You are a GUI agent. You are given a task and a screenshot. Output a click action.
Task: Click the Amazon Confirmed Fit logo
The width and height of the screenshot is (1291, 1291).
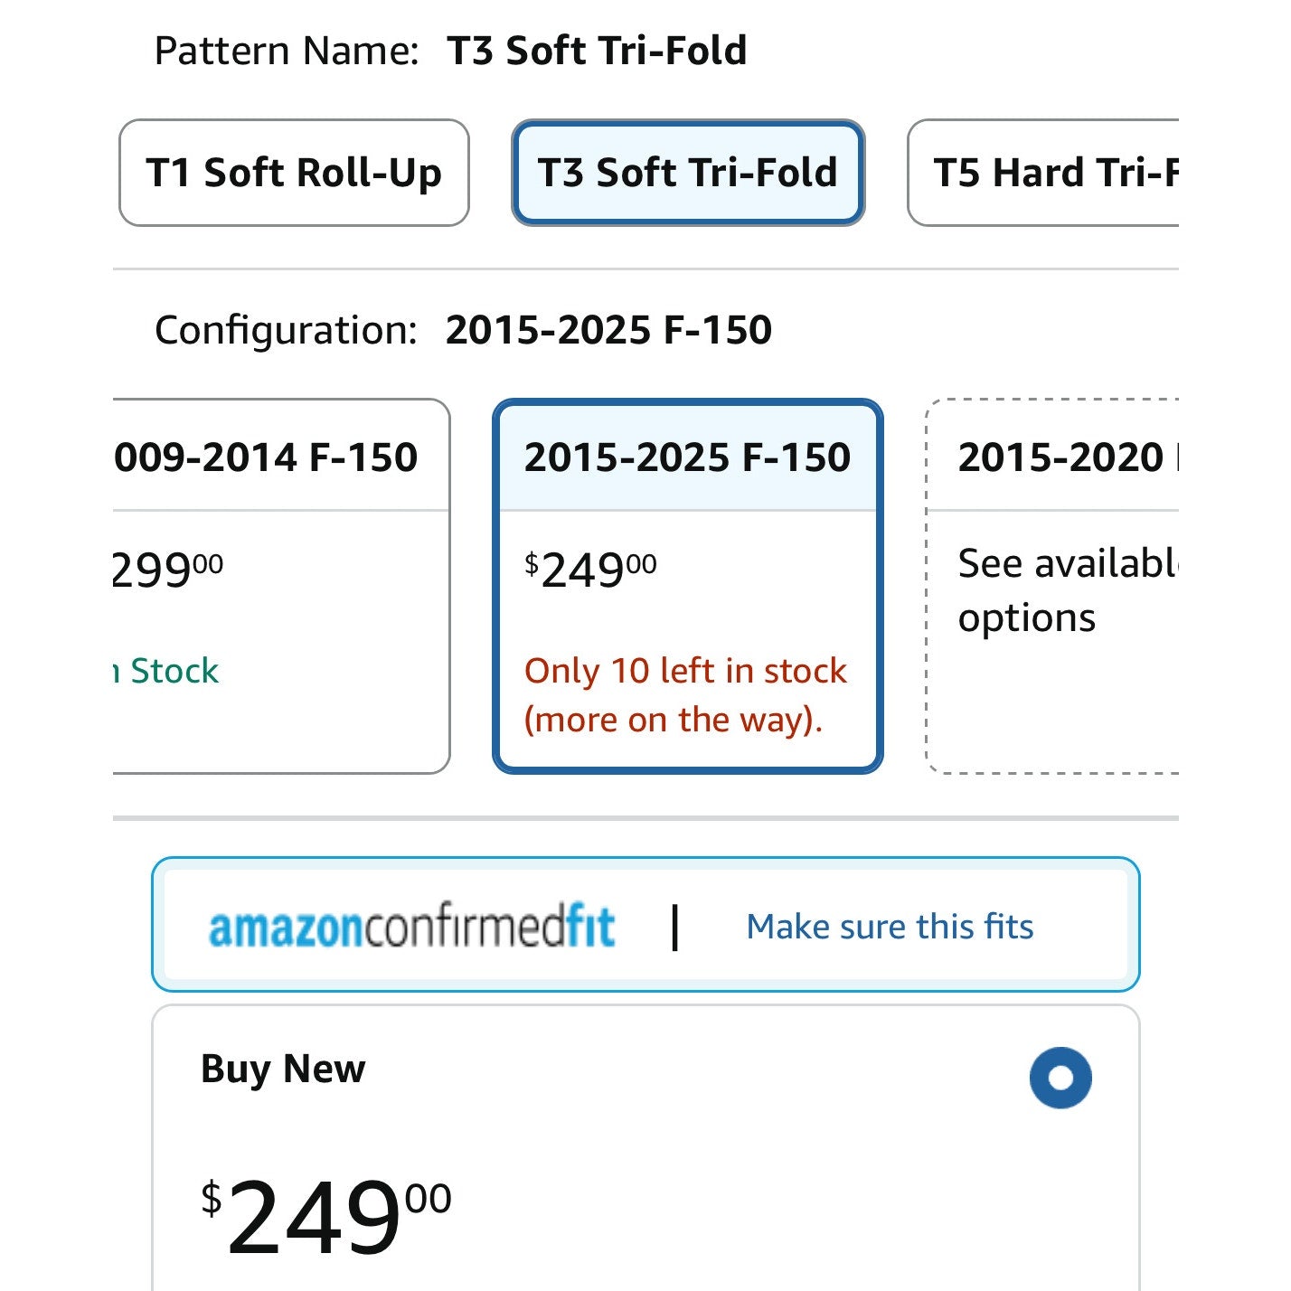coord(412,927)
